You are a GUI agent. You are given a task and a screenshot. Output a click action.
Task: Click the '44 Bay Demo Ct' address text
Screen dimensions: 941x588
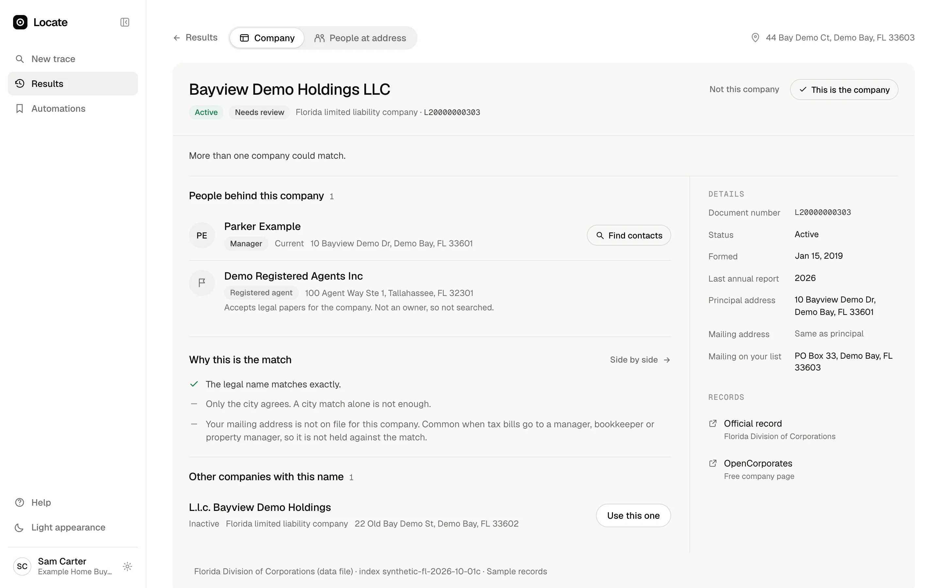[840, 38]
